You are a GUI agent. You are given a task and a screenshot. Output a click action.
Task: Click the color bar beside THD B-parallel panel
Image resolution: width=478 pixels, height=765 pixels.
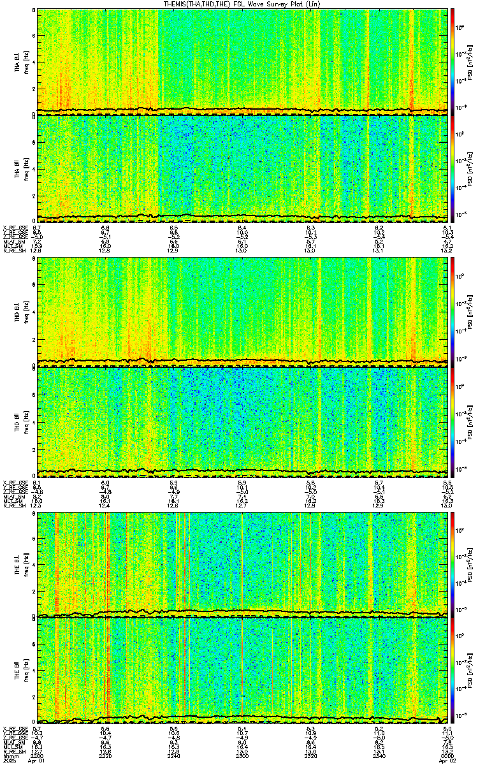coord(453,421)
